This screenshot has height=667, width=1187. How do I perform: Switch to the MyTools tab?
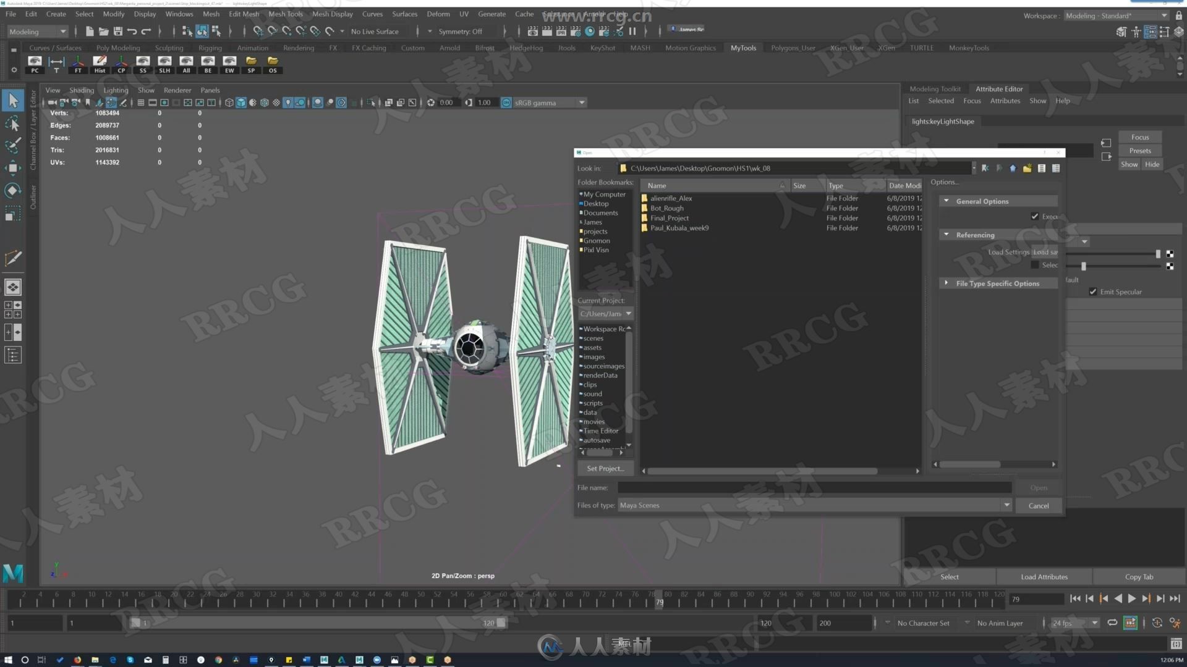coord(744,47)
